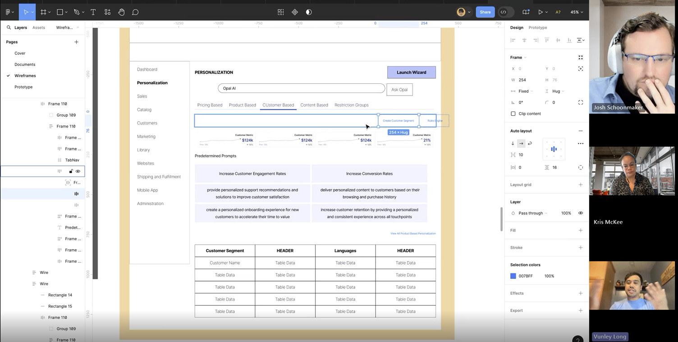The width and height of the screenshot is (678, 342).
Task: Click the blue Share button
Action: pos(485,12)
